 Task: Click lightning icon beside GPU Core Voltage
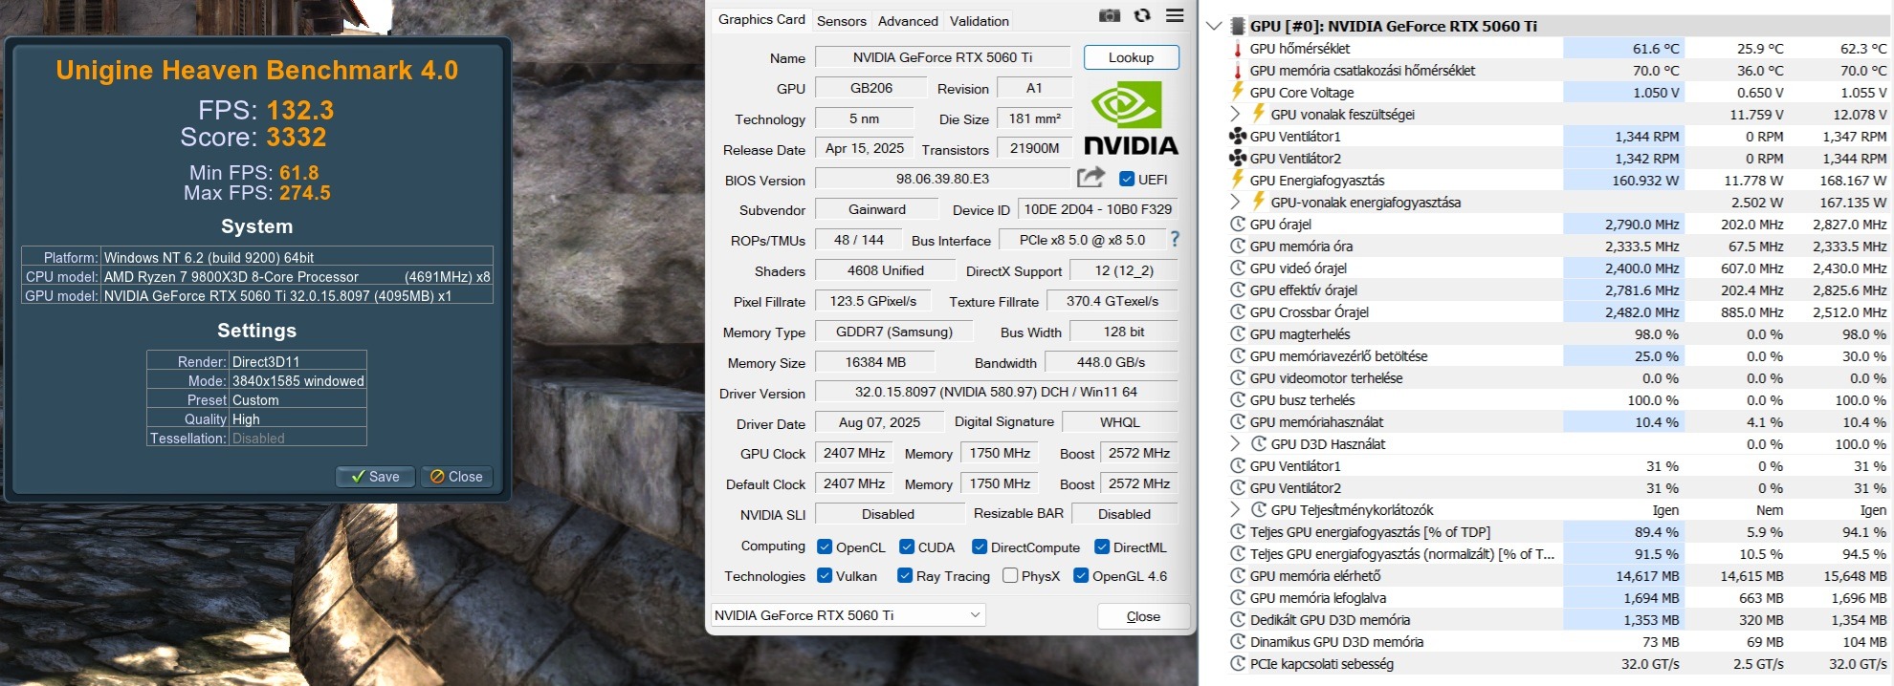coord(1237,92)
